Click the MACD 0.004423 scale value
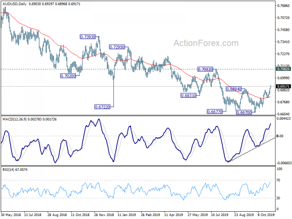 [x=284, y=118]
